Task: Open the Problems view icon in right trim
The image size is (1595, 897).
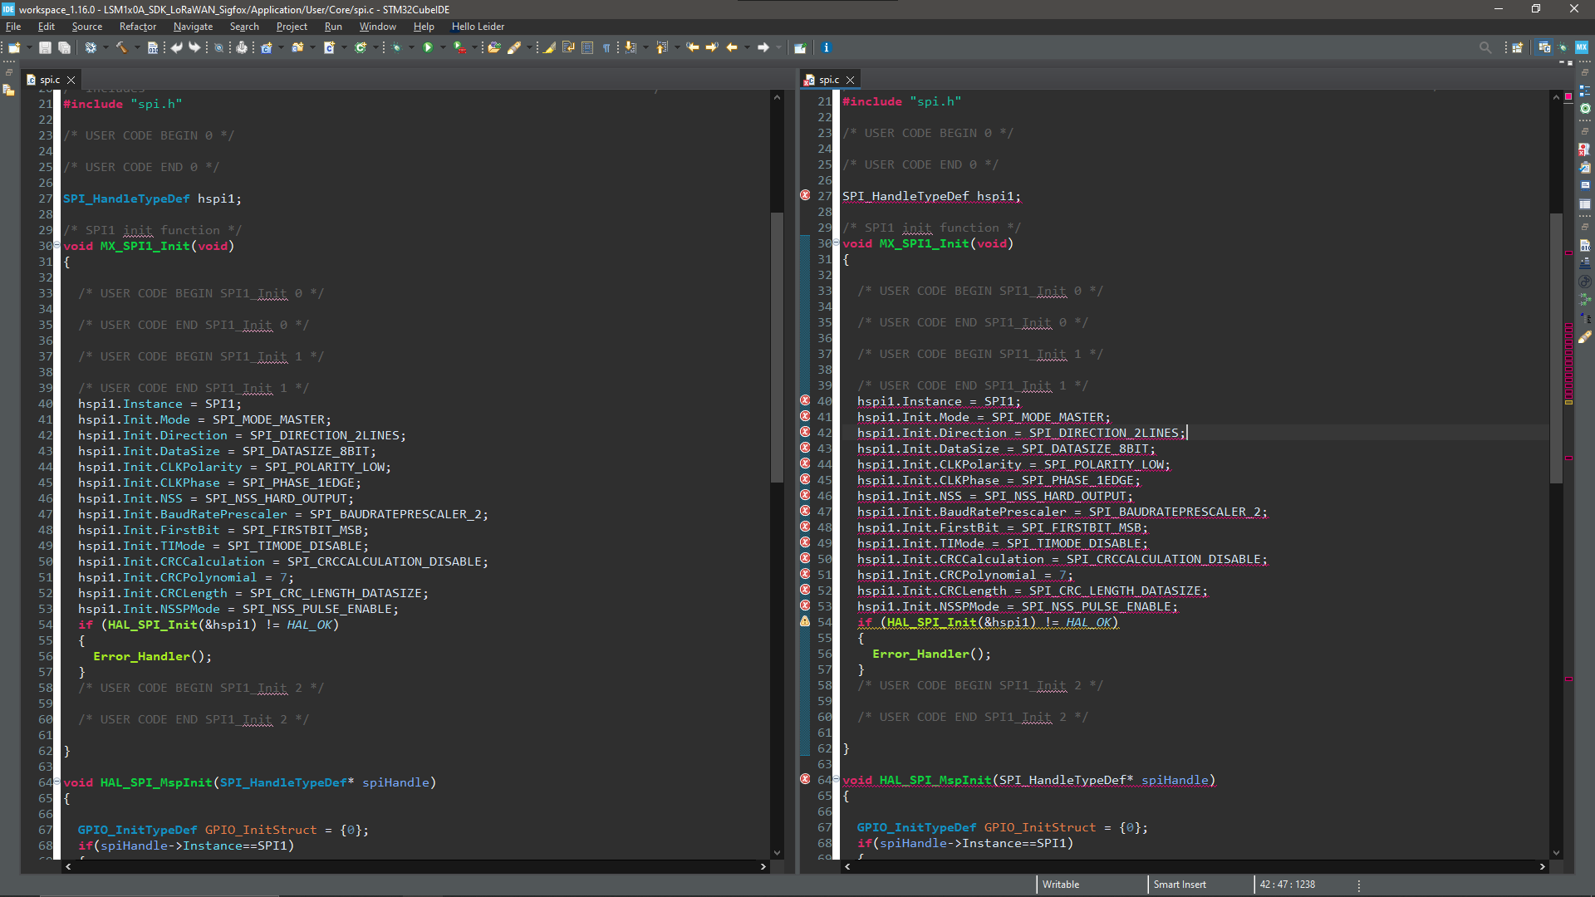Action: [x=1585, y=149]
